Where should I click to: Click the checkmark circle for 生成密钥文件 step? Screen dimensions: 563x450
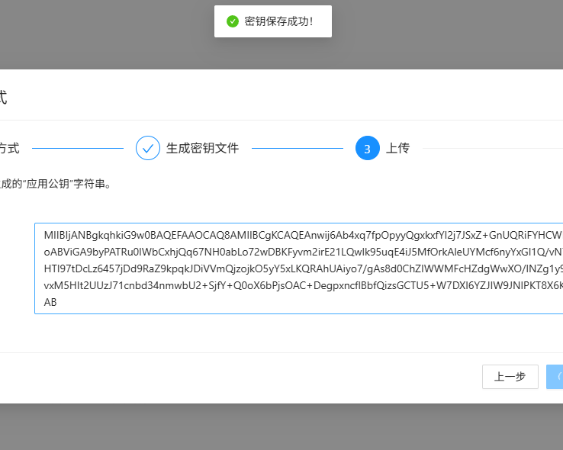148,148
